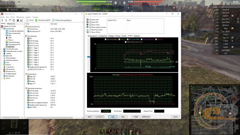Toggle Stress cache checkbox
This screenshot has width=240, height=135.
point(90,25)
